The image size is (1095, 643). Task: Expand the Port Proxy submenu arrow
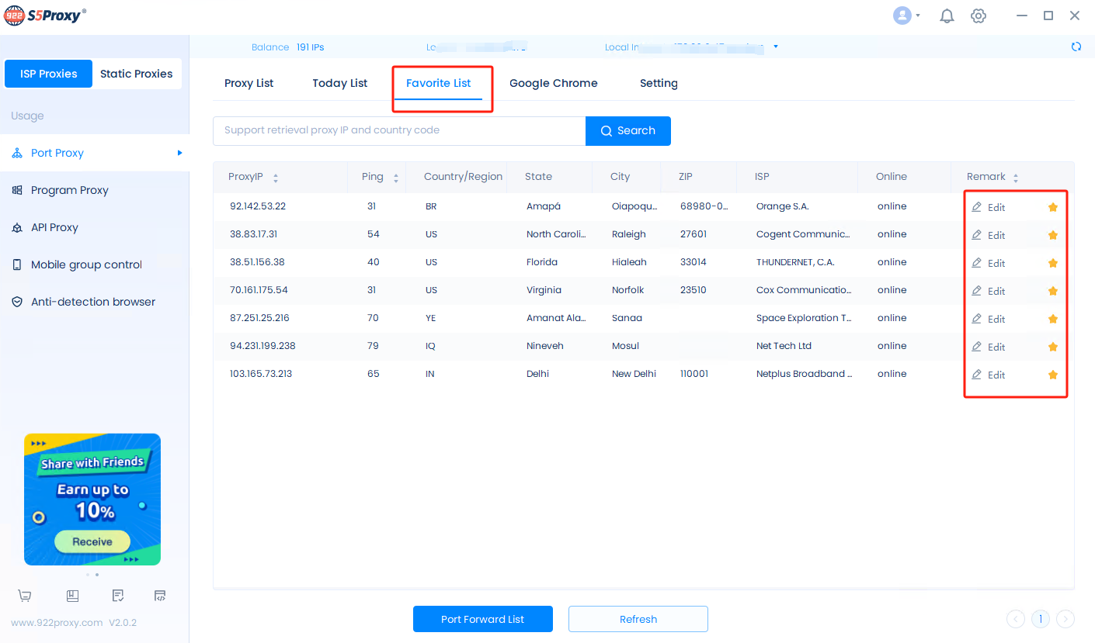coord(180,153)
